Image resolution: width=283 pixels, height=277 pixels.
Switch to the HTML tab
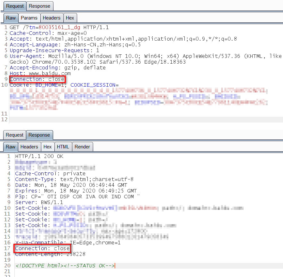[63, 147]
